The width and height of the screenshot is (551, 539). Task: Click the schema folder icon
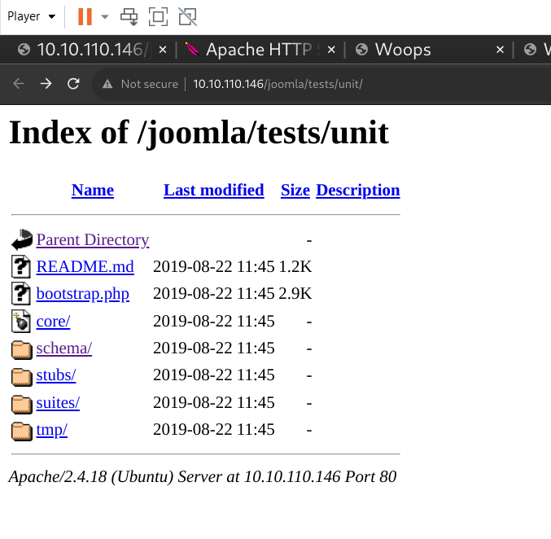[21, 348]
